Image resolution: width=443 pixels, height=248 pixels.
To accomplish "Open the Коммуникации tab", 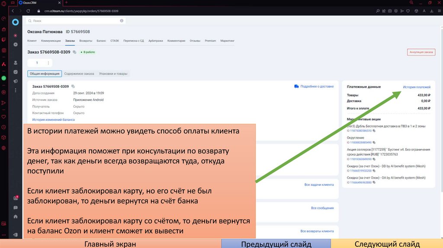I will [x=51, y=41].
